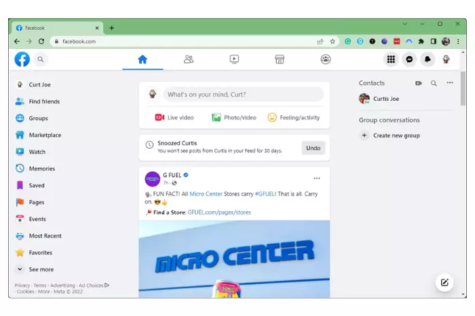Image resolution: width=475 pixels, height=316 pixels.
Task: Close the Facebook browser tab
Action: [x=97, y=28]
